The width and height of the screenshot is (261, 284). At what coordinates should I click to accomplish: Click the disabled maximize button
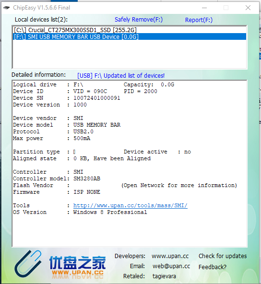226,8
